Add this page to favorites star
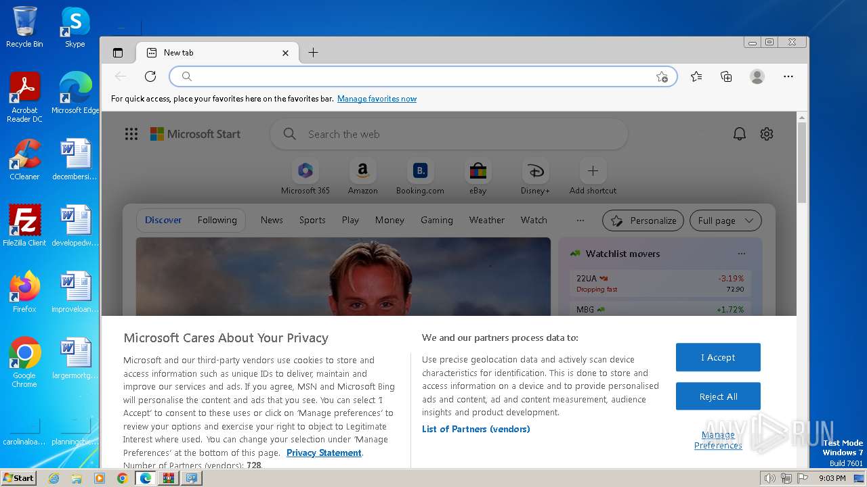The width and height of the screenshot is (867, 487). 662,77
